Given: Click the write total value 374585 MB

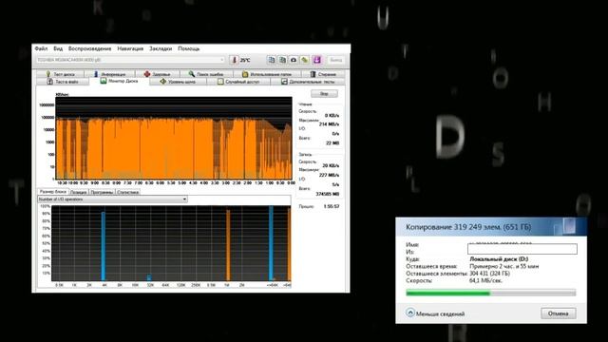Looking at the screenshot, I should (x=327, y=194).
